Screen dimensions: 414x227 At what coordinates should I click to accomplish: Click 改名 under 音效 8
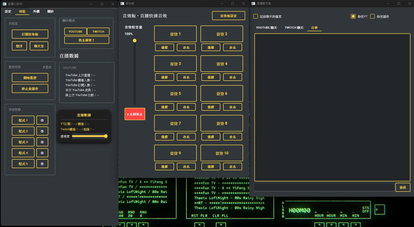tap(233, 137)
